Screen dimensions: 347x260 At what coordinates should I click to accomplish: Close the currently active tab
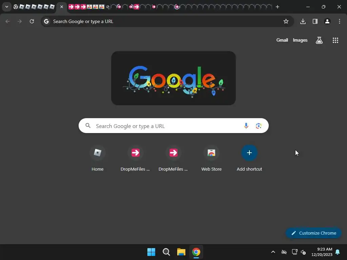point(62,7)
